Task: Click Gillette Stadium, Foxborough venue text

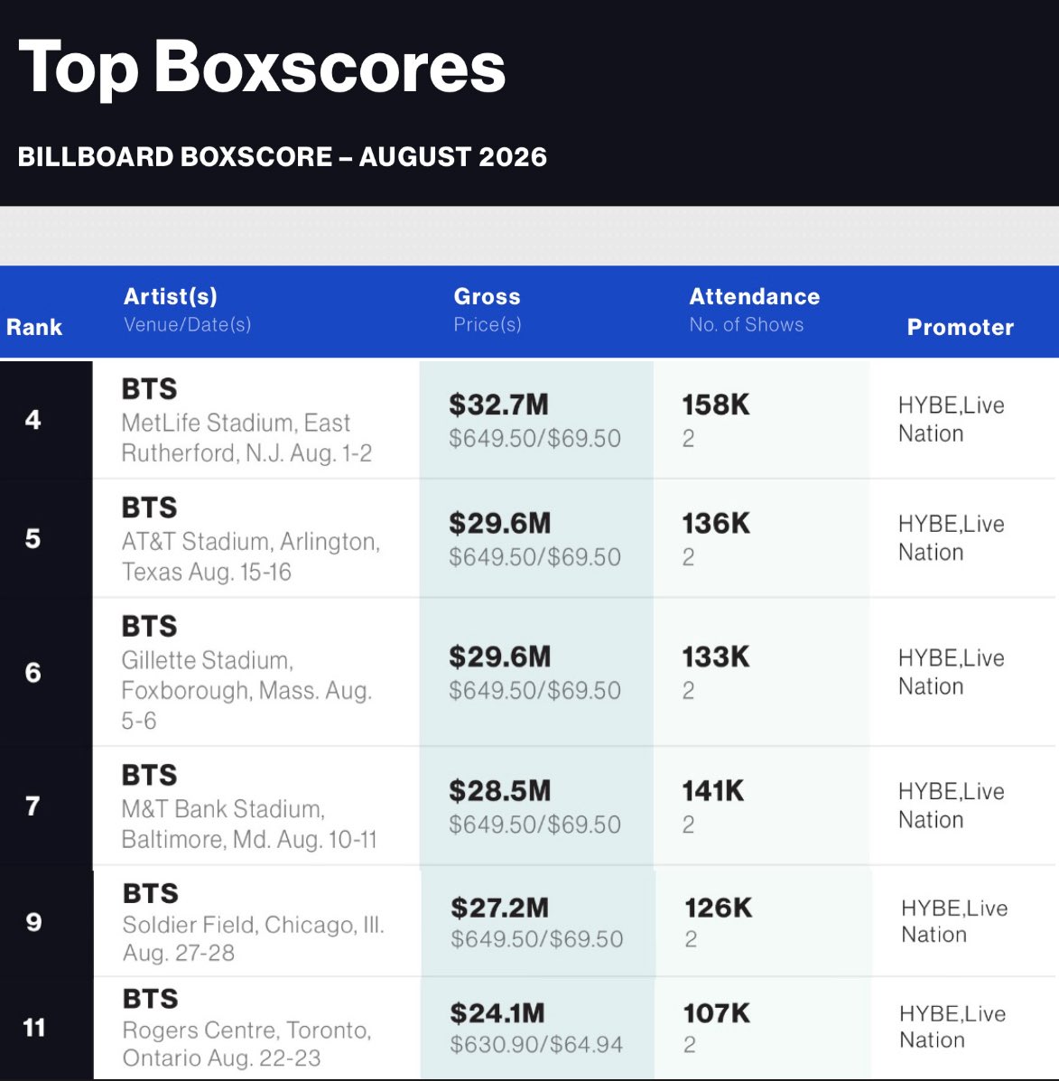Action: [246, 690]
